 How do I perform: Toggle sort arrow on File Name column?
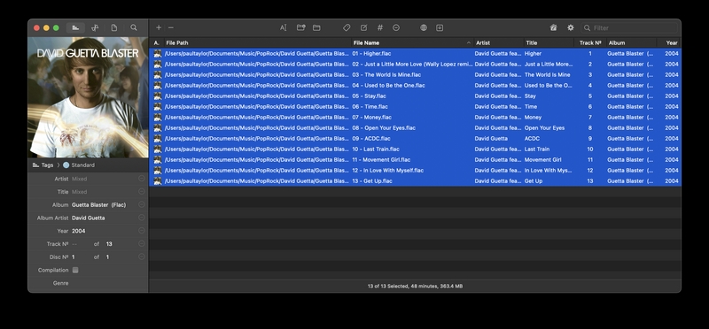click(469, 42)
